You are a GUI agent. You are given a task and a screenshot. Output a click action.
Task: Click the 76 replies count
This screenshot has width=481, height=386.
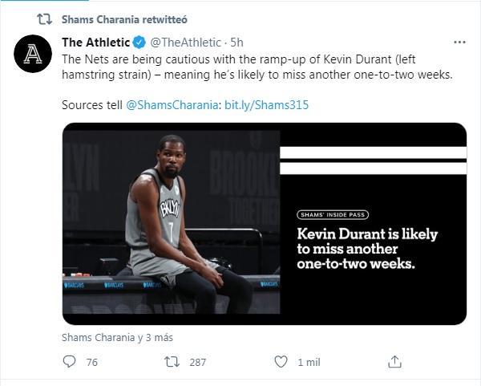(x=91, y=363)
